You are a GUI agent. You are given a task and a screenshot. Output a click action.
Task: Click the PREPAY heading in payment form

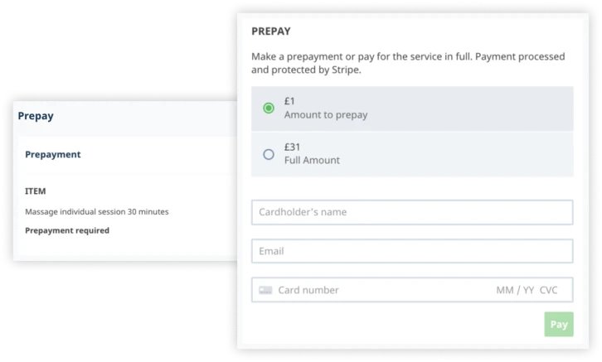pyautogui.click(x=271, y=31)
